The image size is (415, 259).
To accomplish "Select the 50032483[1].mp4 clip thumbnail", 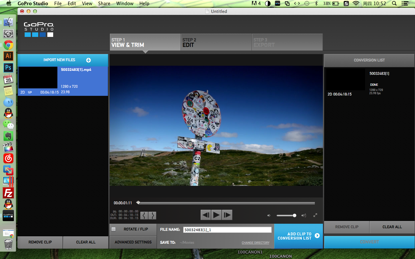I will (38, 78).
